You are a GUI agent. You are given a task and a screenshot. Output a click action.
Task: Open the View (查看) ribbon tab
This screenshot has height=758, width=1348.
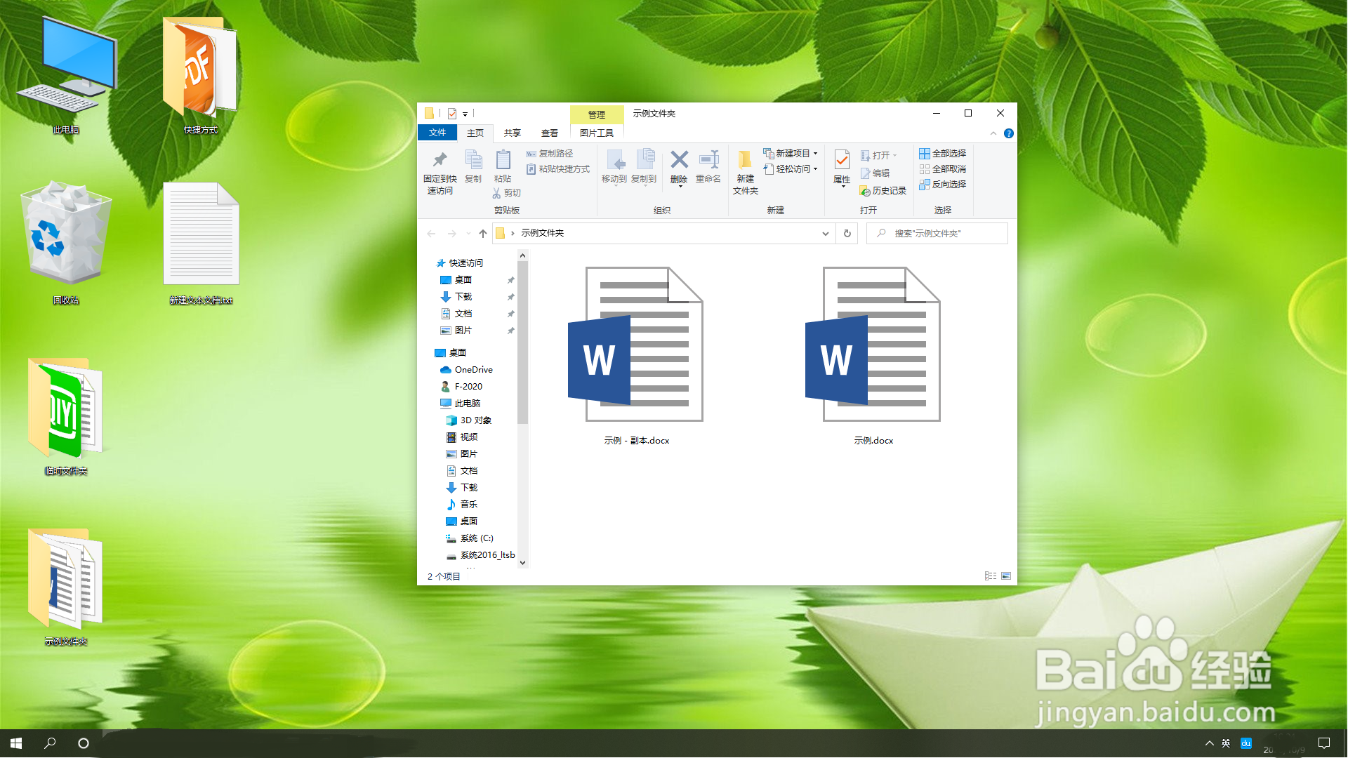click(549, 133)
